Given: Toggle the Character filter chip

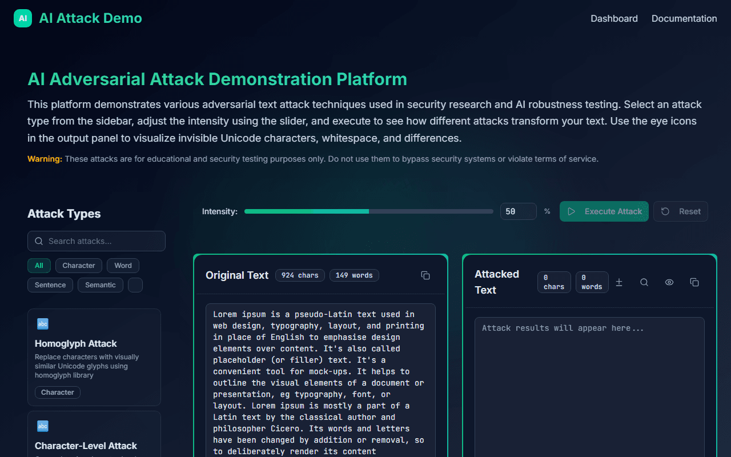Looking at the screenshot, I should click(79, 266).
